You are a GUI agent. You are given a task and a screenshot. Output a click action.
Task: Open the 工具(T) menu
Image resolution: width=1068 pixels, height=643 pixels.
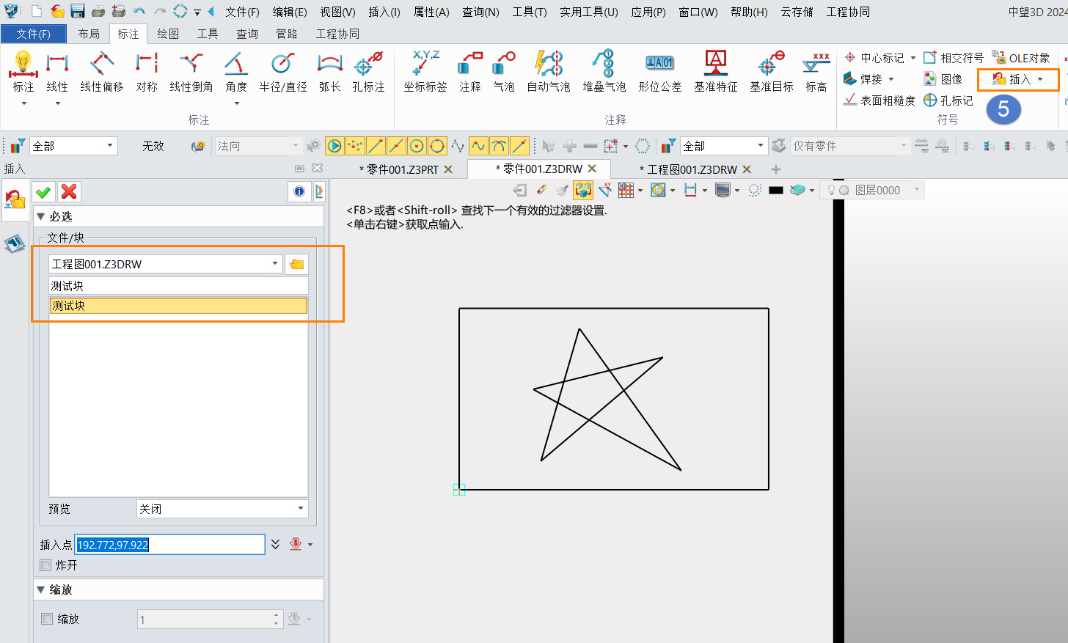click(530, 12)
